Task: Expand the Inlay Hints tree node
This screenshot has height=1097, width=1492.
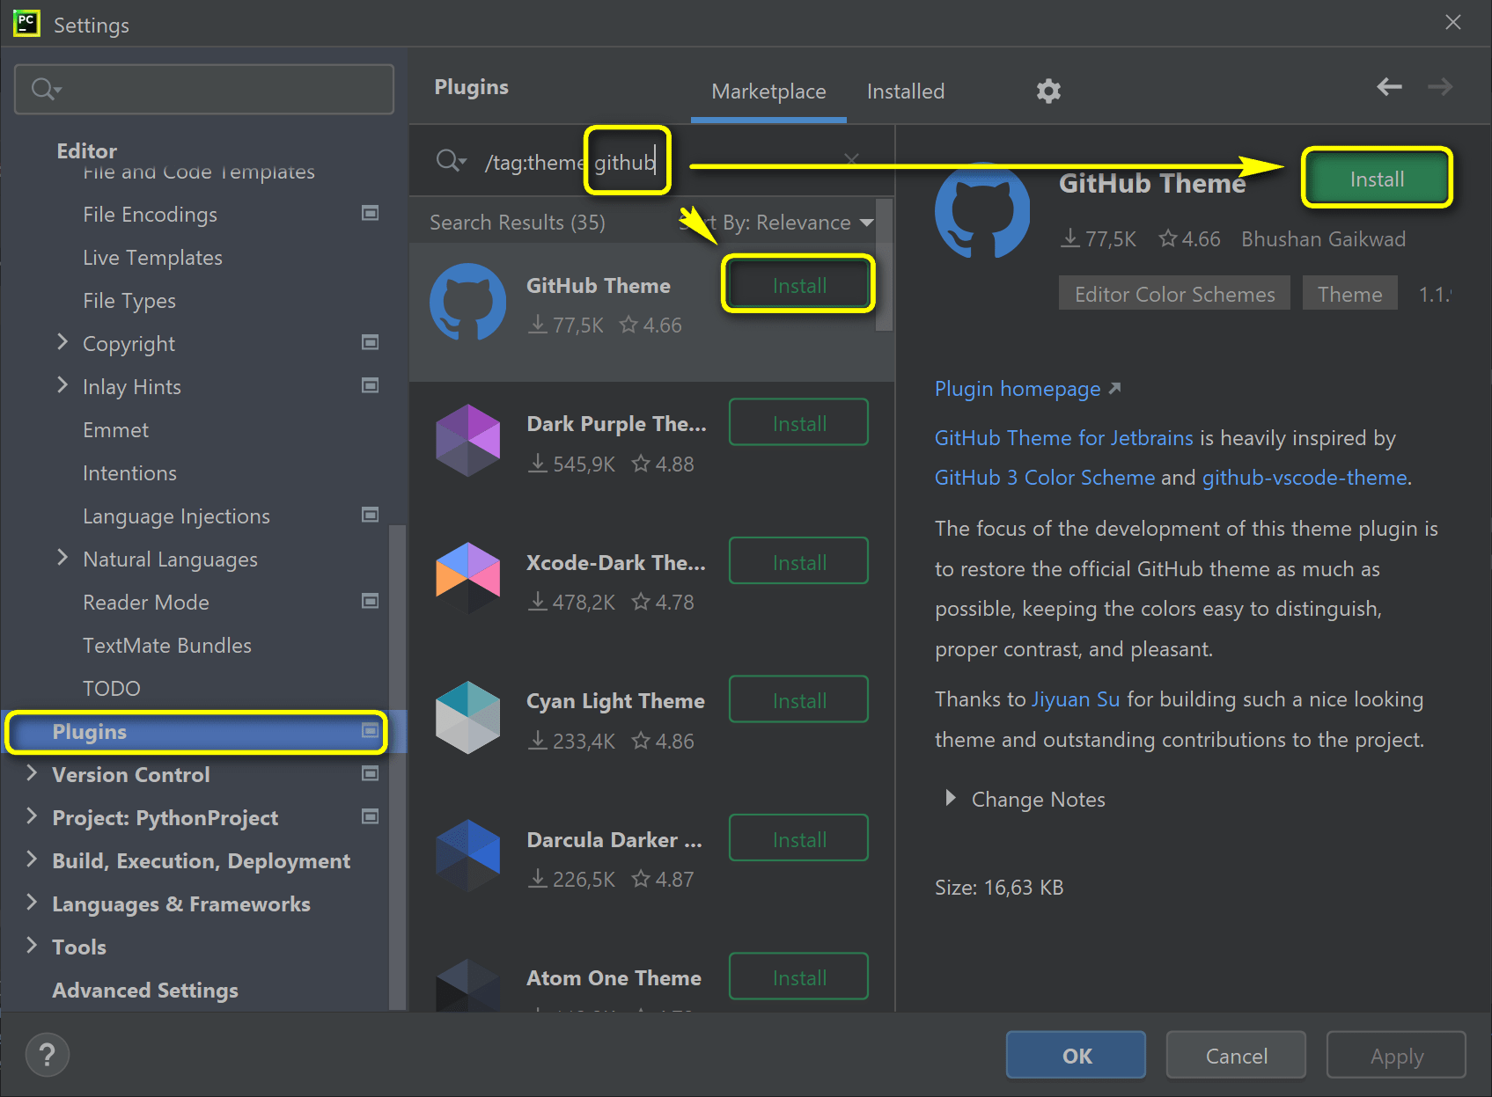Action: click(x=62, y=385)
